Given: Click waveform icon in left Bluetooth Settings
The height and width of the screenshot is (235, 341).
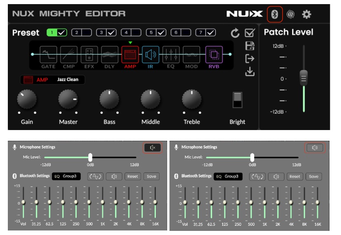Looking at the screenshot, I should (96, 177).
